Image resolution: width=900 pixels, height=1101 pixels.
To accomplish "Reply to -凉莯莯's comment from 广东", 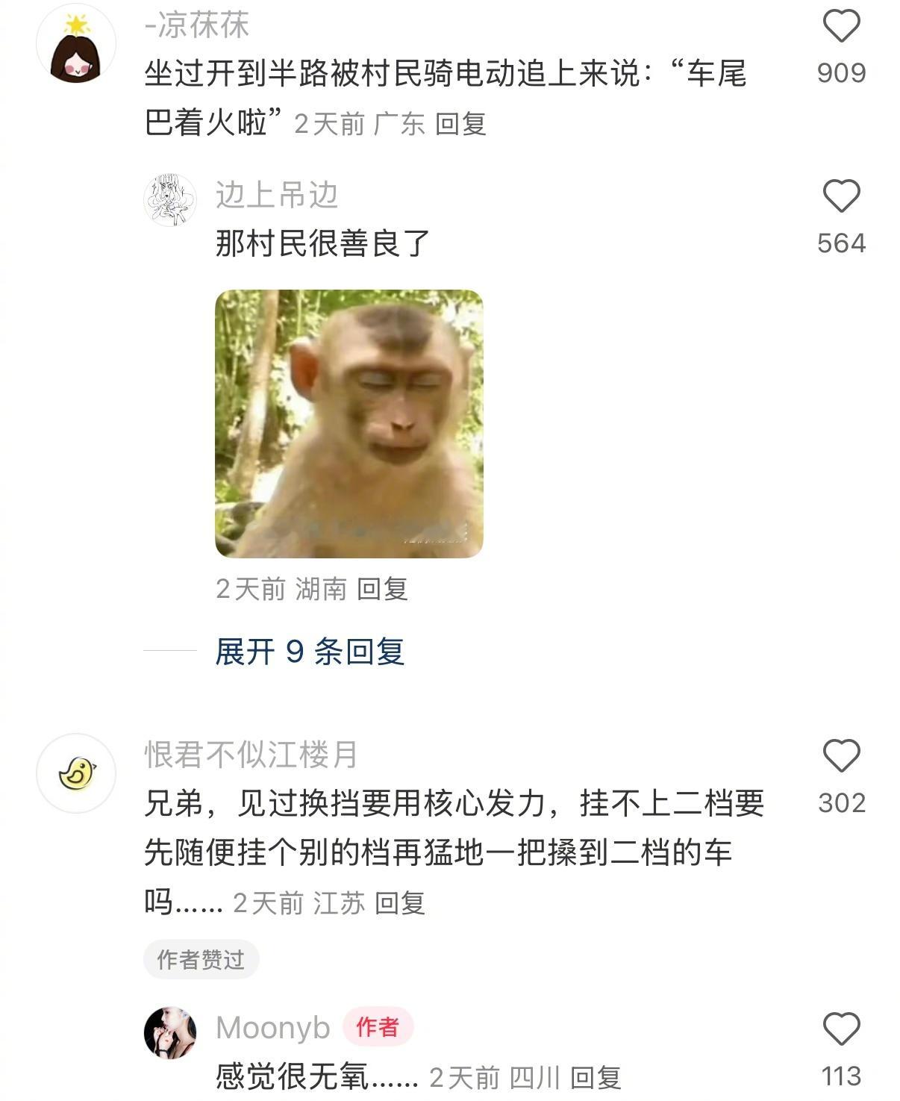I will (x=460, y=124).
